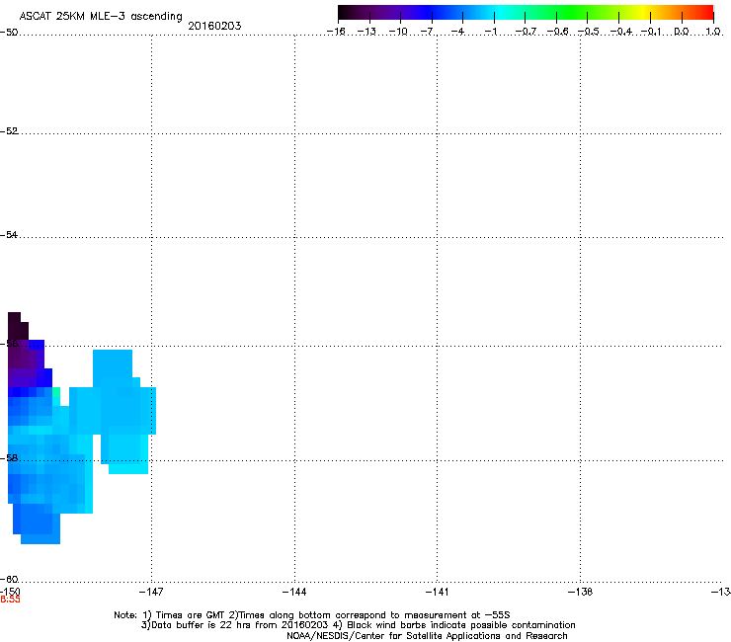Click the -58 latitude axis label

click(x=9, y=458)
